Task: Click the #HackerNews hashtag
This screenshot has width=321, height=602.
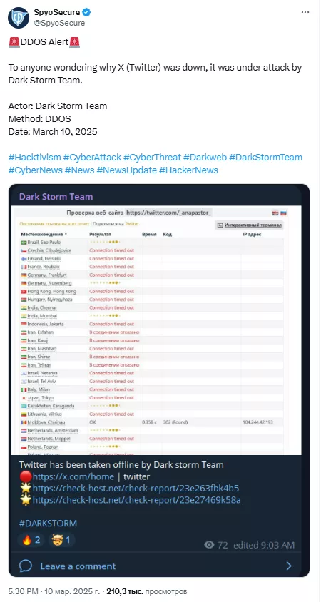Action: click(x=188, y=170)
